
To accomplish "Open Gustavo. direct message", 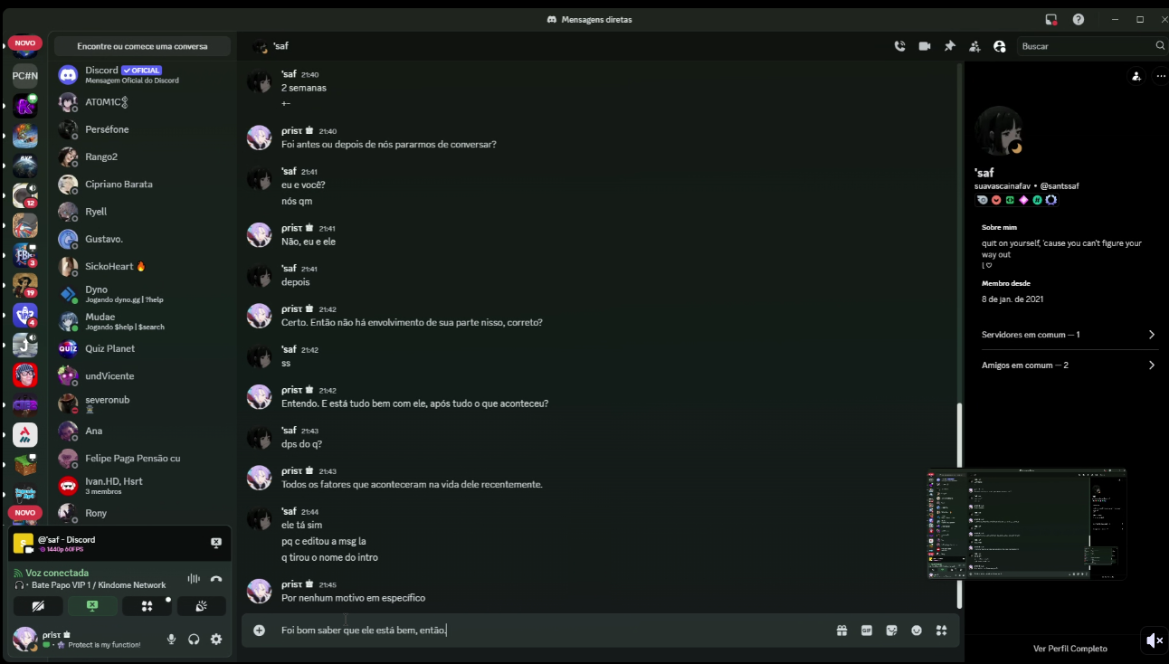I will pos(143,239).
